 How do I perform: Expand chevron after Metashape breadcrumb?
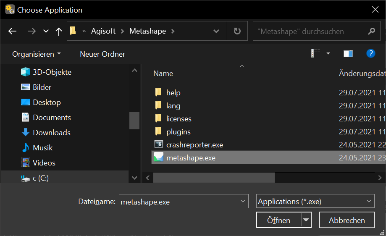[x=173, y=31]
